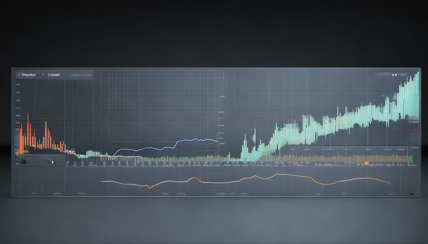The image size is (428, 244).
Task: Click the red dot marker beside blue line end
Action: (x=217, y=146)
